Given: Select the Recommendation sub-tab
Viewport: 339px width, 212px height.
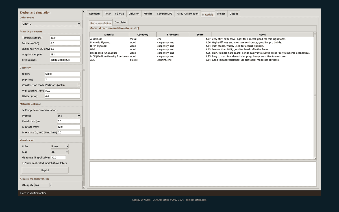Looking at the screenshot, I should (101, 23).
